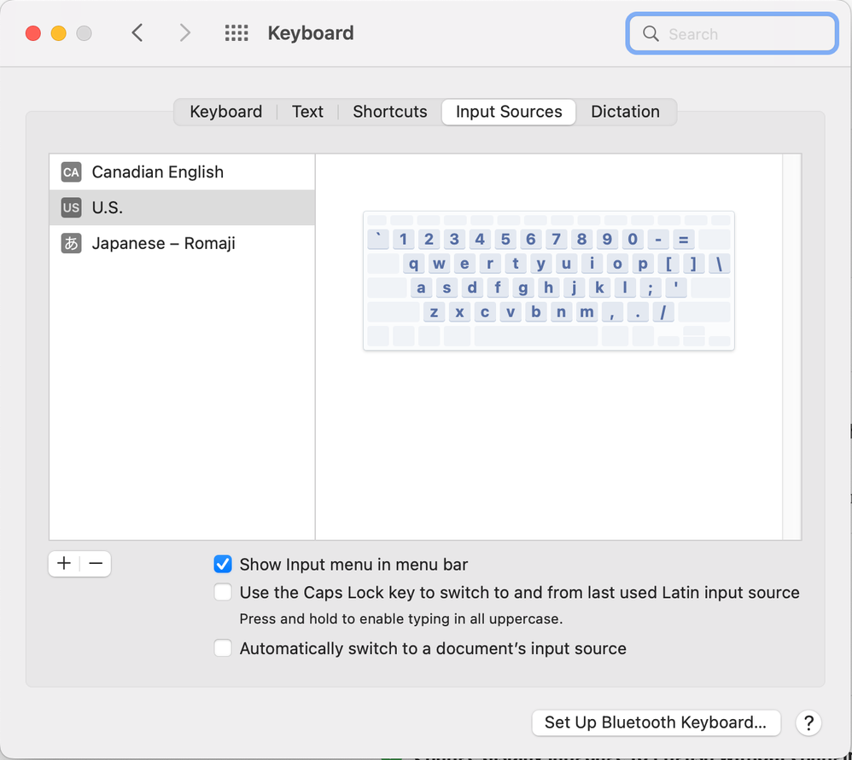The height and width of the screenshot is (760, 852).
Task: Click the magnifying glass search icon
Action: point(651,34)
